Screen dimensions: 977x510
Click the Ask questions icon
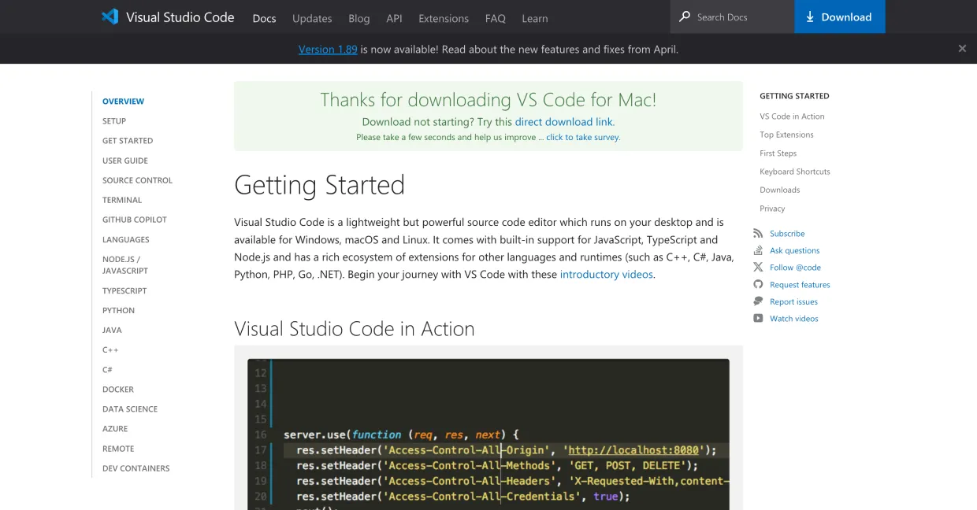(x=758, y=250)
